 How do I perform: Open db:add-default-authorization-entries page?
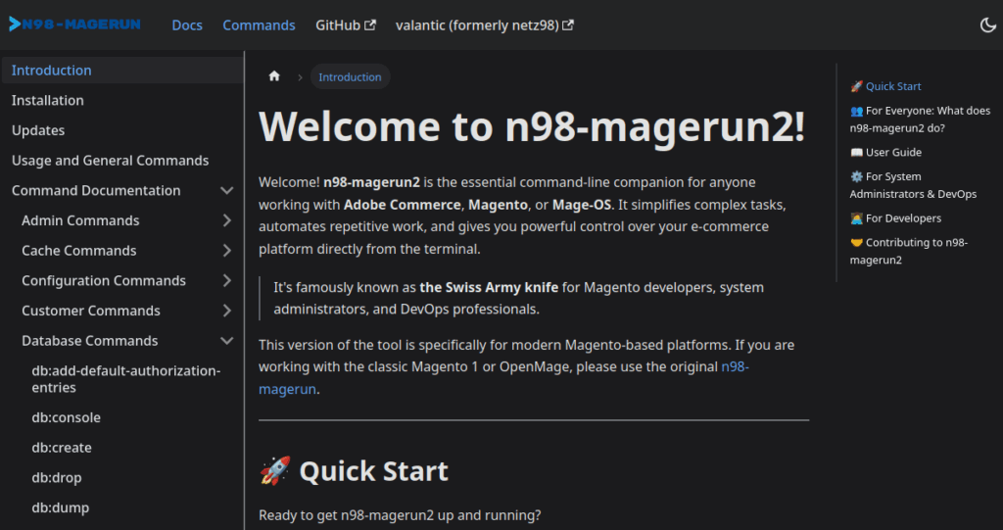(126, 379)
